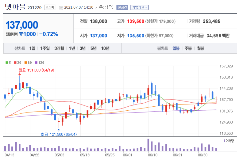
Task: Click the 06/30 date axis label
Action: point(203,155)
